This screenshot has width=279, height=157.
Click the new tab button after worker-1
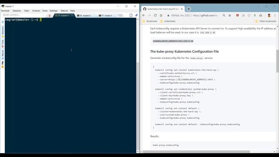point(120,16)
